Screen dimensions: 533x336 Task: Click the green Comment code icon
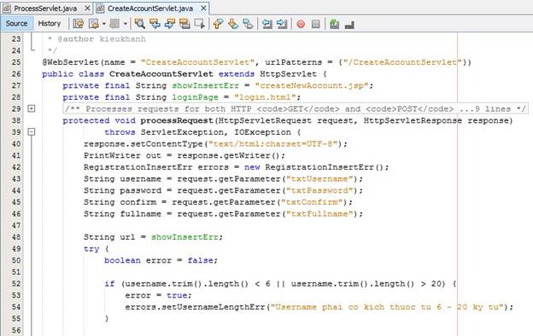click(334, 23)
